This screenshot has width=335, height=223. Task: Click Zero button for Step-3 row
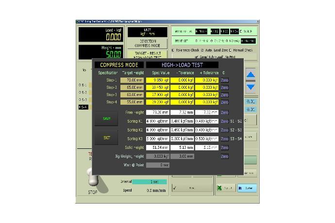pyautogui.click(x=224, y=95)
